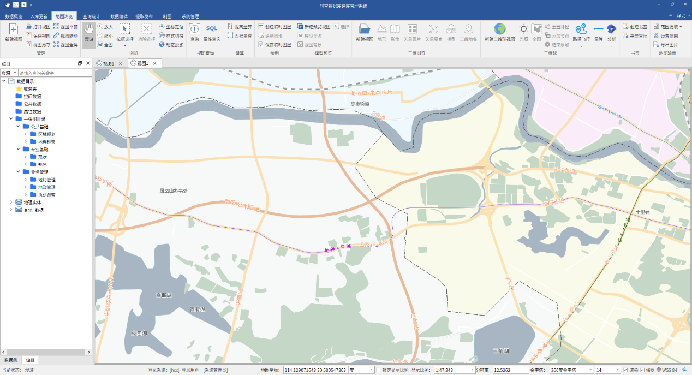Click the 坐标定位 tool

coord(171,27)
